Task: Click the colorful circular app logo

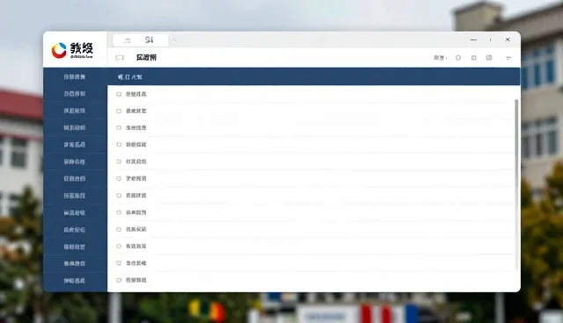Action: pyautogui.click(x=59, y=51)
